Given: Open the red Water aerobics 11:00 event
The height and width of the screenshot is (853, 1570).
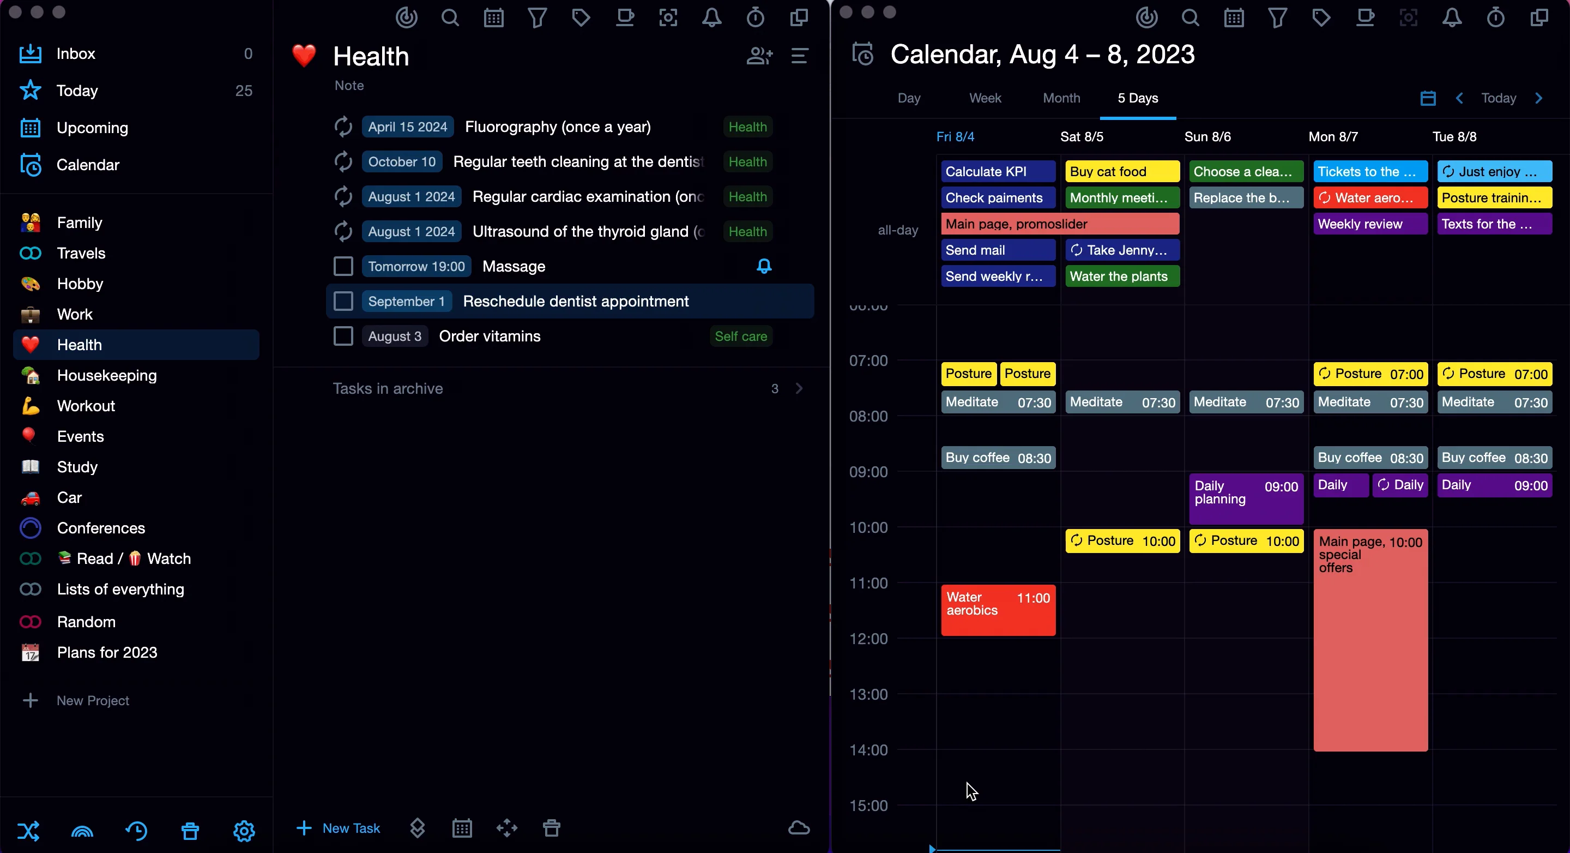Looking at the screenshot, I should click(x=998, y=610).
